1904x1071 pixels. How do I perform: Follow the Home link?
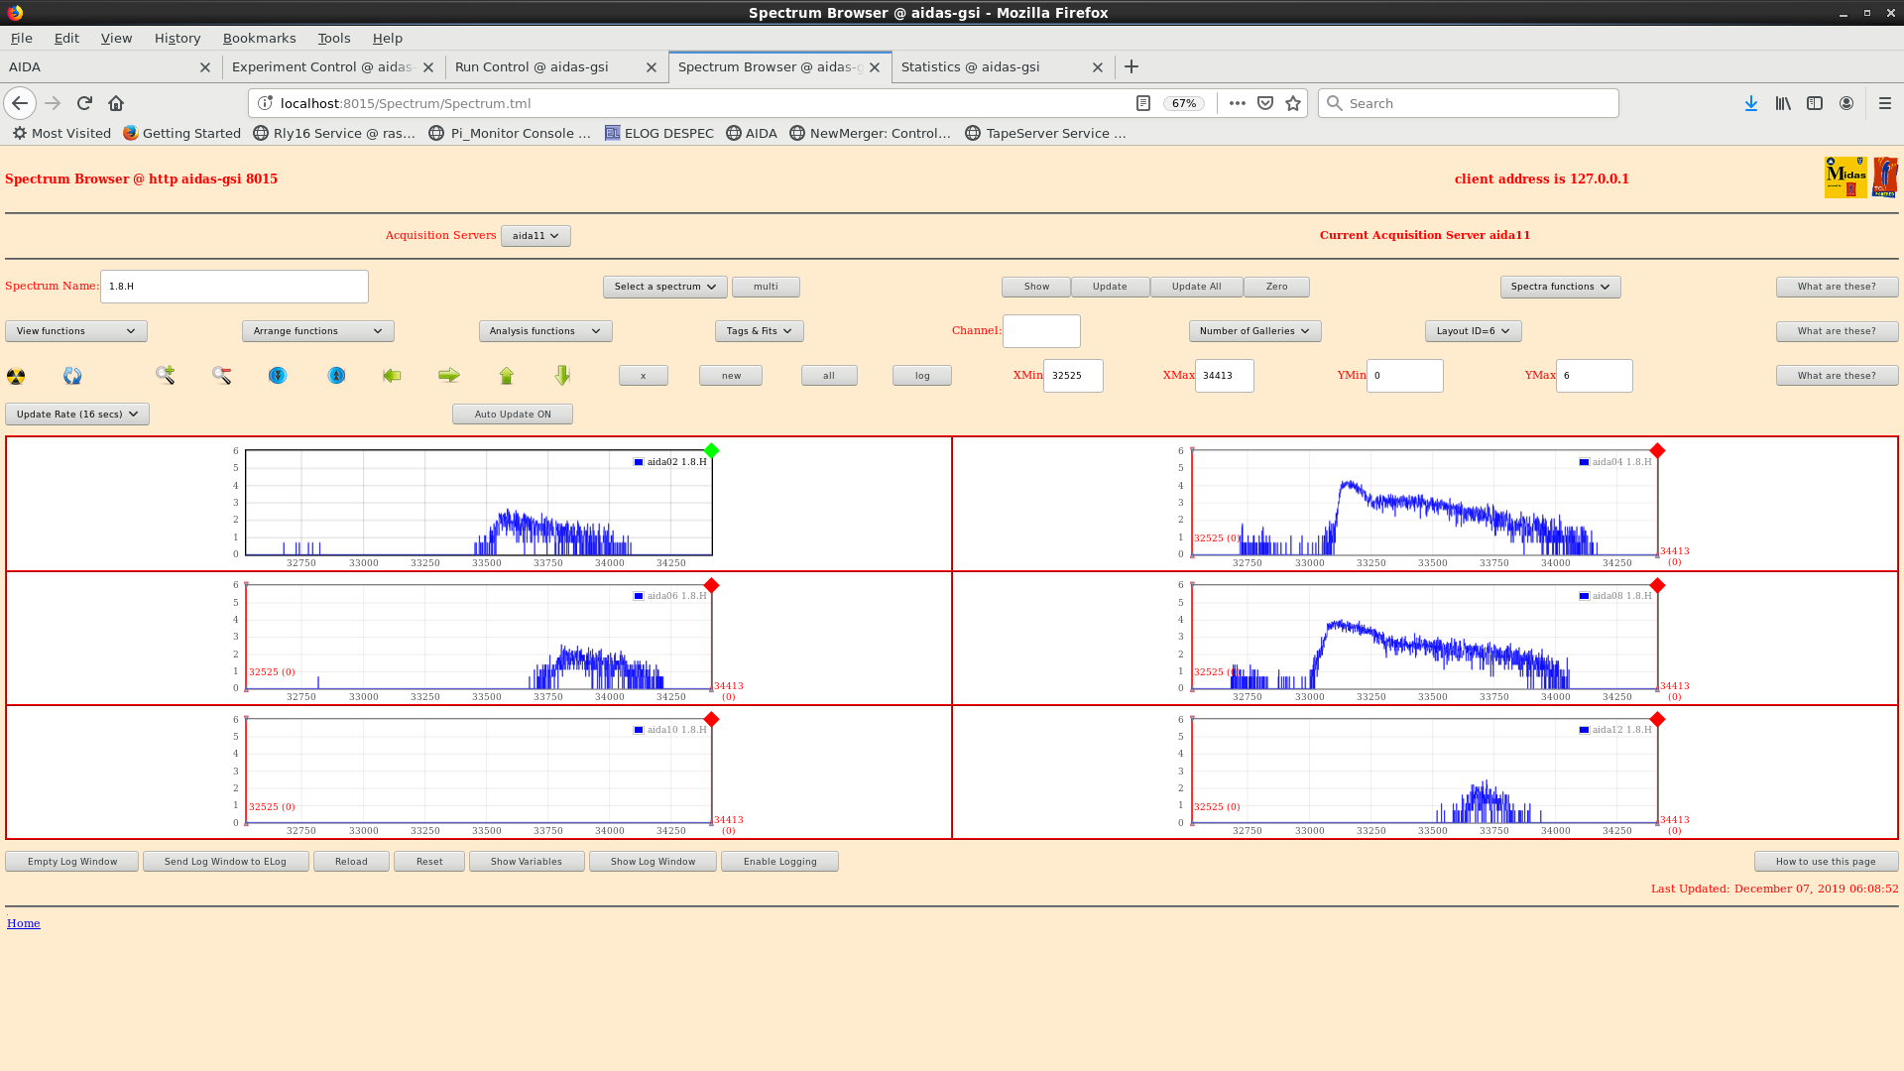24,923
